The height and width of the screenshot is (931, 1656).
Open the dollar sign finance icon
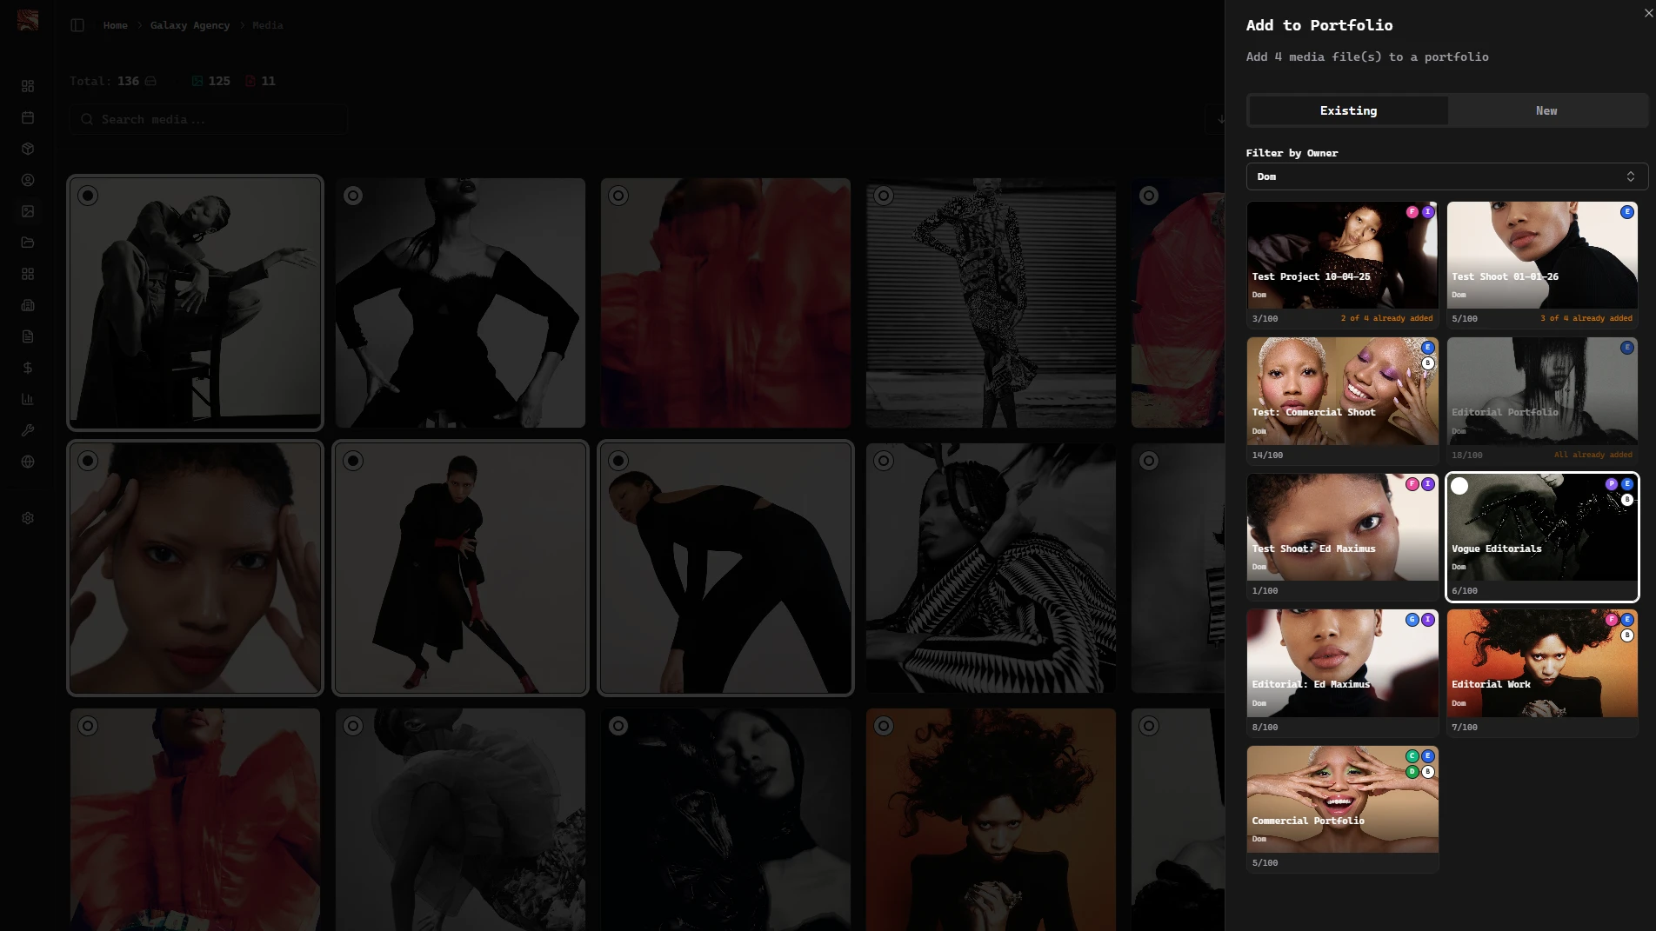(x=28, y=368)
